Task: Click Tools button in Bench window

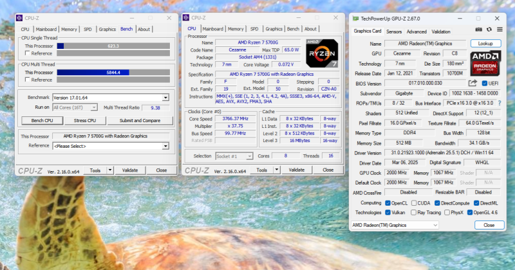Action: point(95,170)
